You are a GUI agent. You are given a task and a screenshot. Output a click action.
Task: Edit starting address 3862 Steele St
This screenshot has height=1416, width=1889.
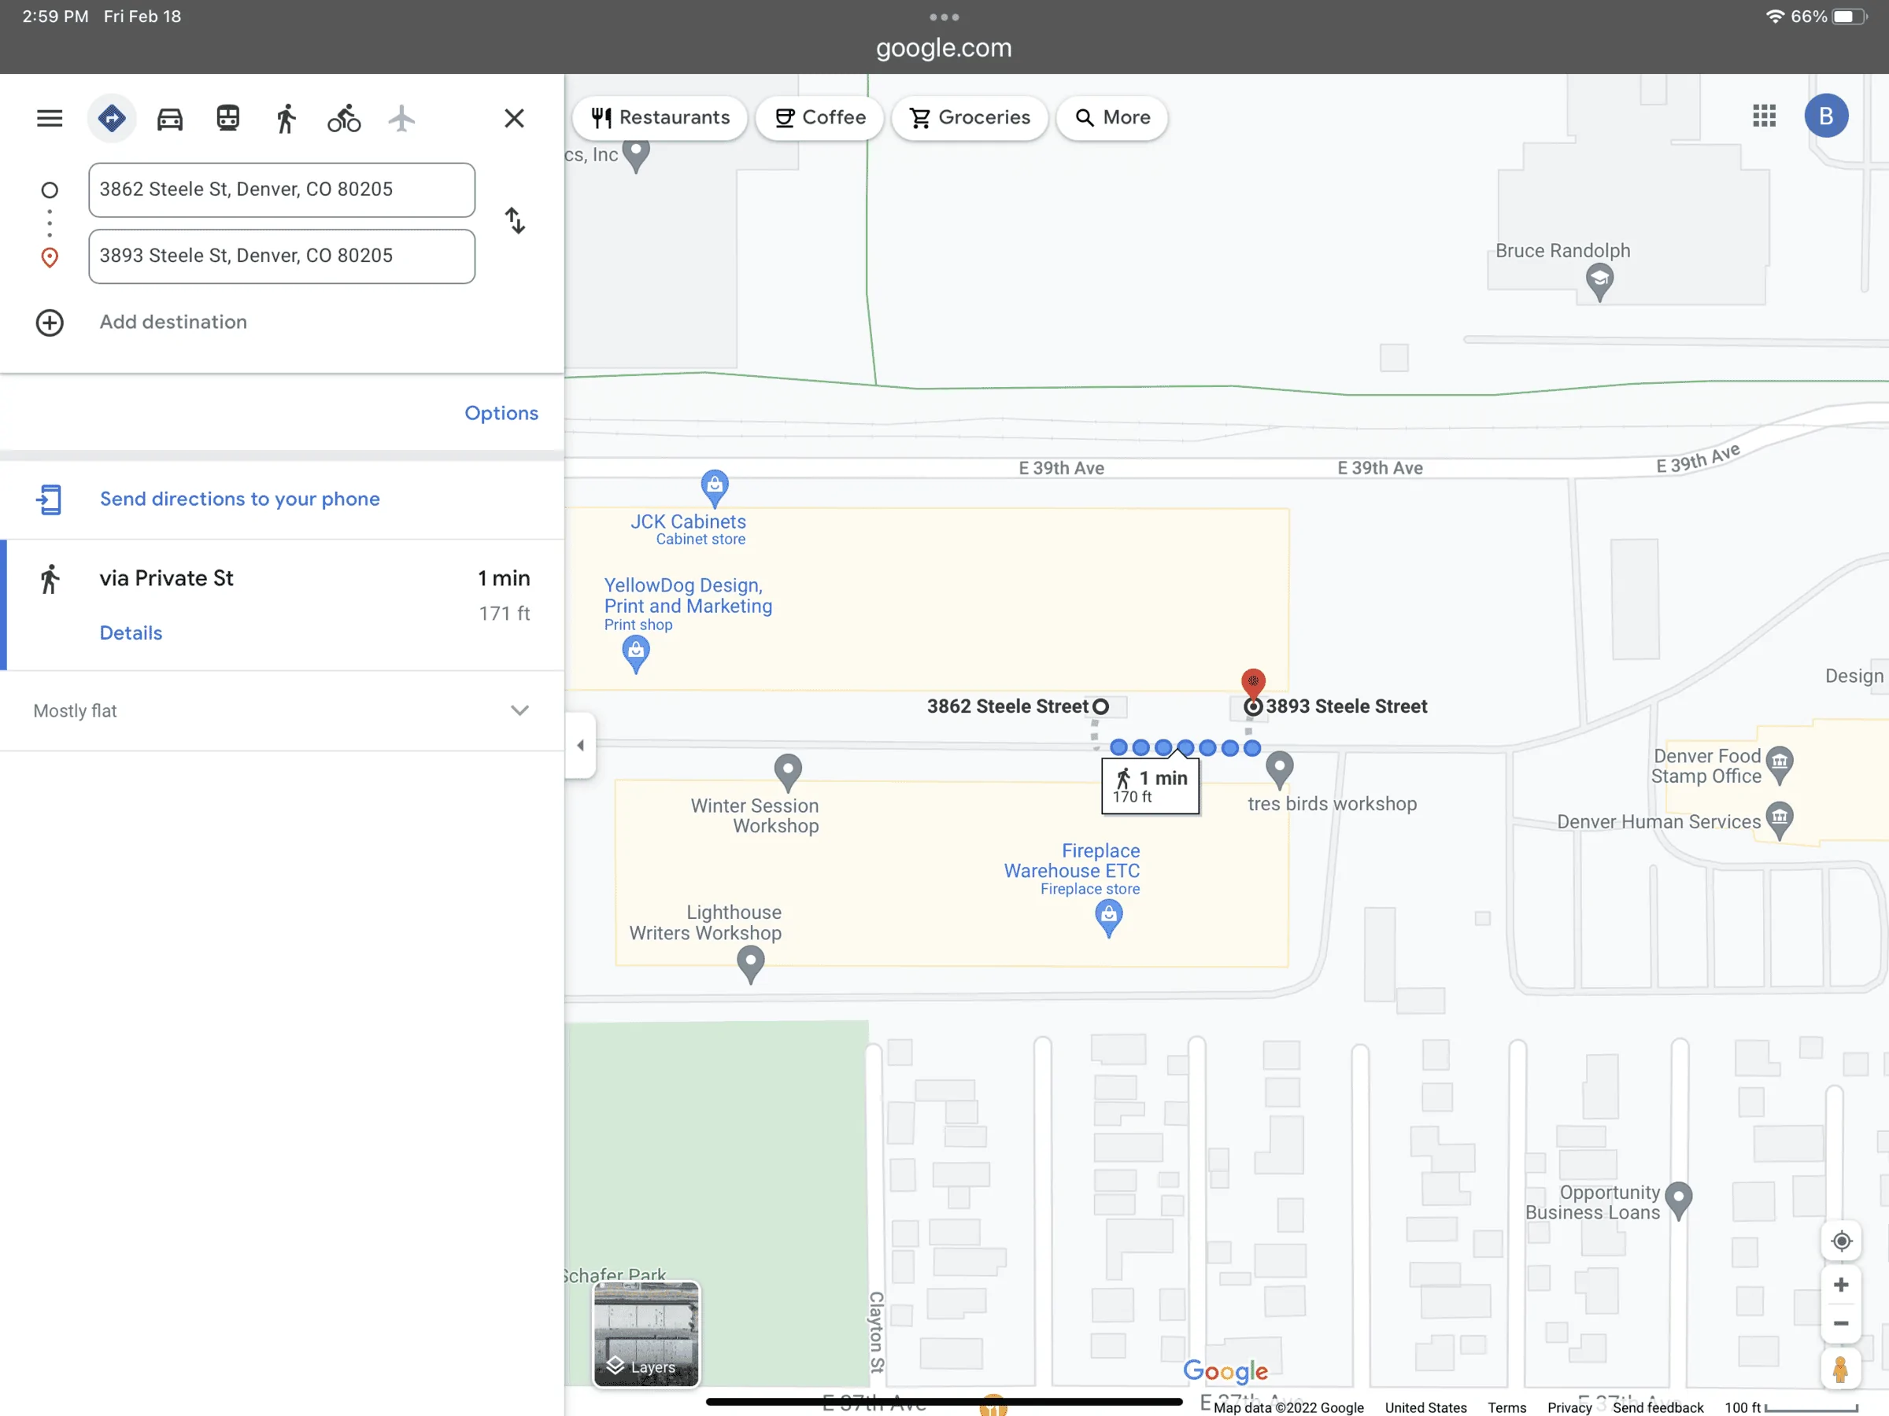click(x=282, y=190)
